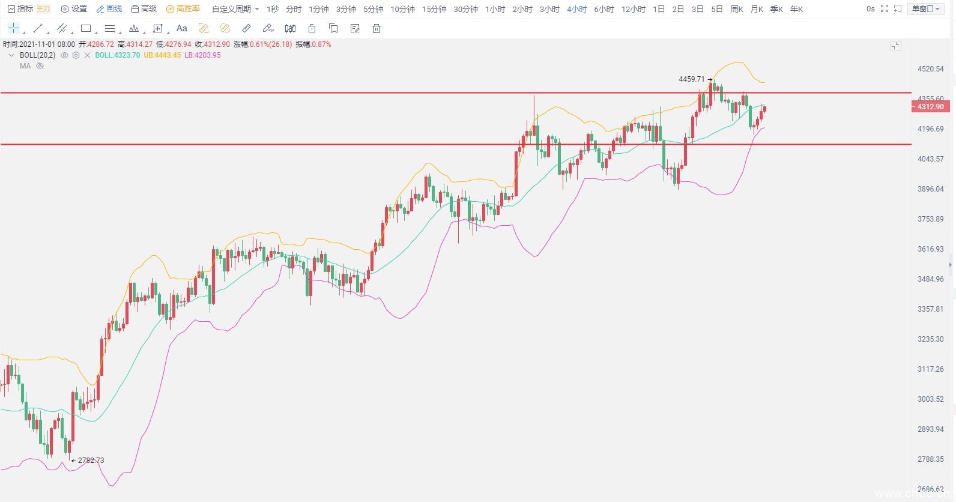
Task: Click the 高胜率 high win-rate button
Action: 183,9
